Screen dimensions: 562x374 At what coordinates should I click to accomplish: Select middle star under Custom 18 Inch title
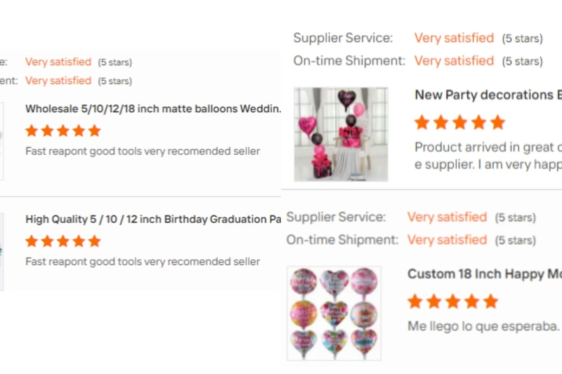pos(453,302)
